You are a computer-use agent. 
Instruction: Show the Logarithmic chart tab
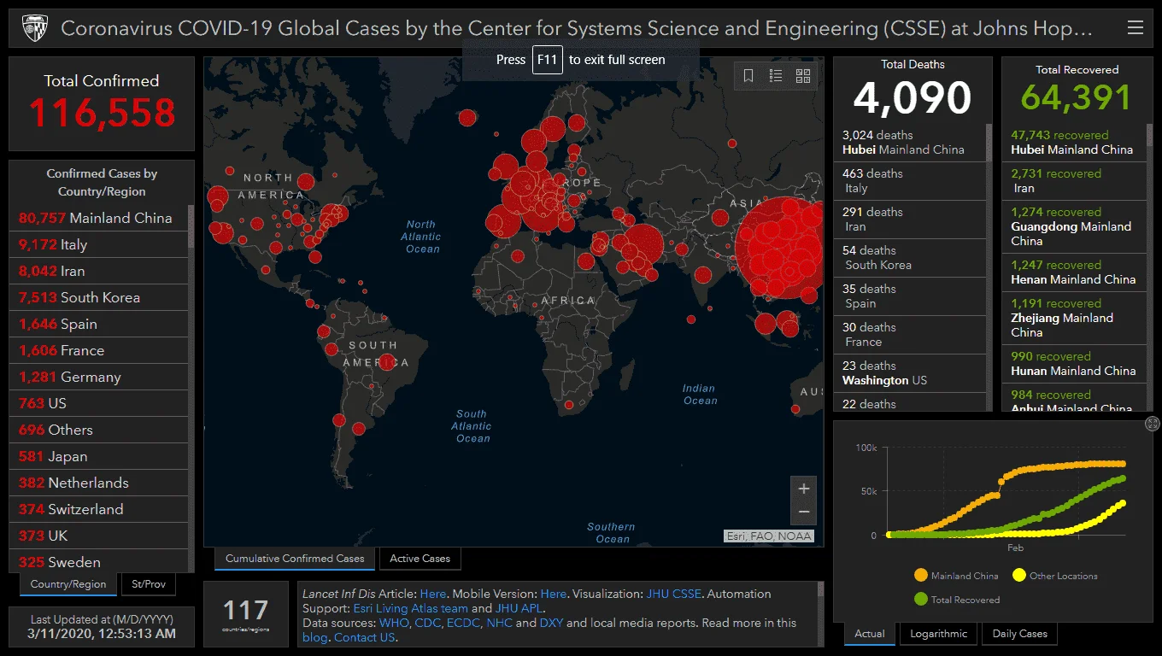tap(939, 634)
